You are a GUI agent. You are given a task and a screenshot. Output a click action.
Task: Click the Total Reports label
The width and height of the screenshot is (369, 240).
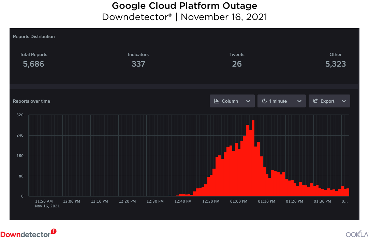[33, 55]
